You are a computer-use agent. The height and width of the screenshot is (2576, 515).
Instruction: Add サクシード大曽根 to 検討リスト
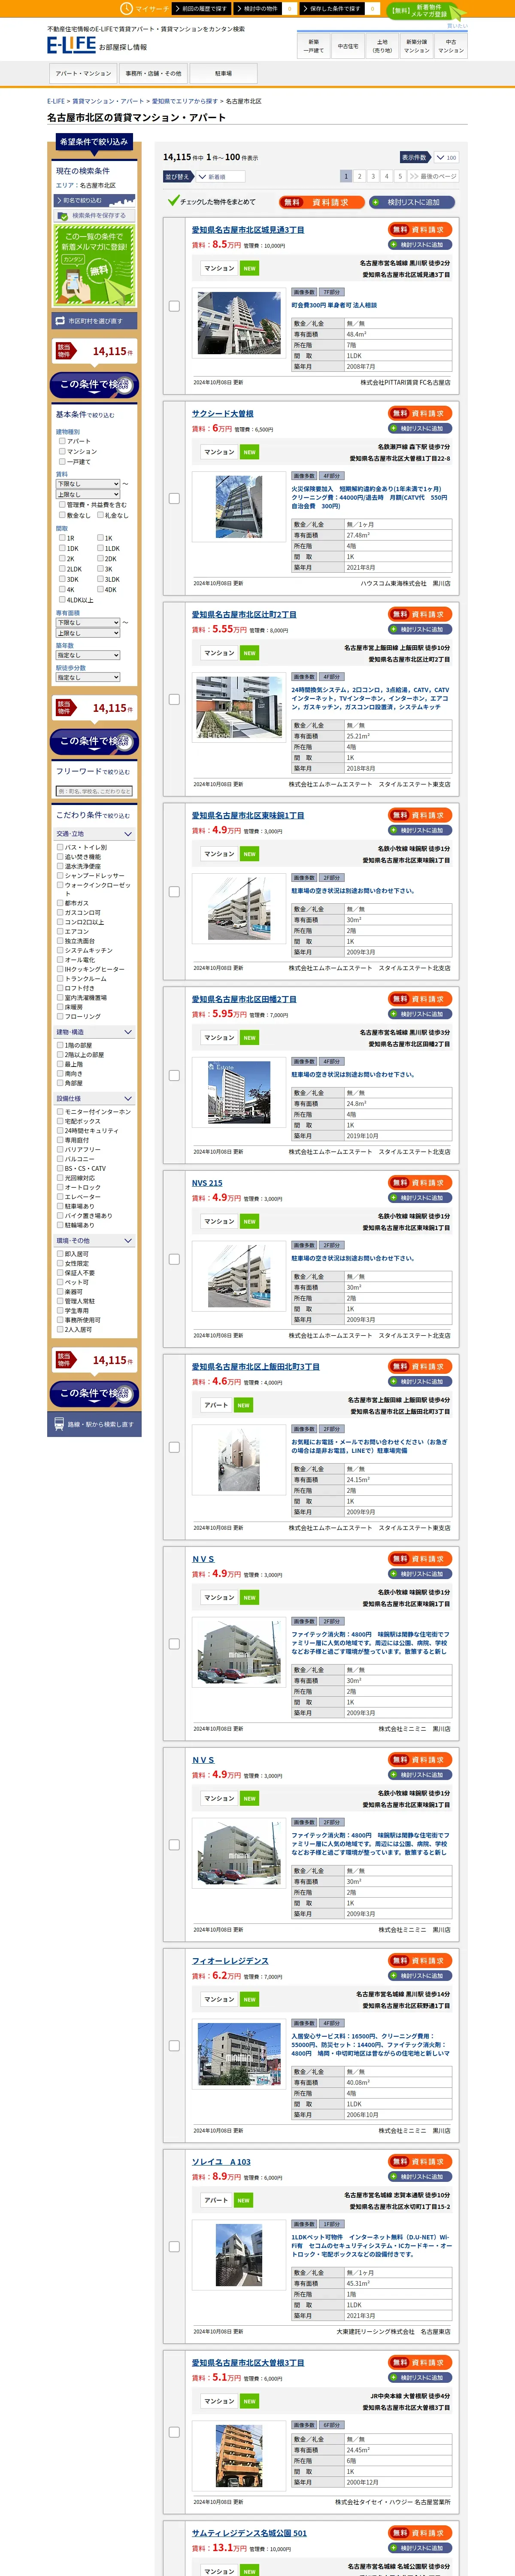coord(420,428)
